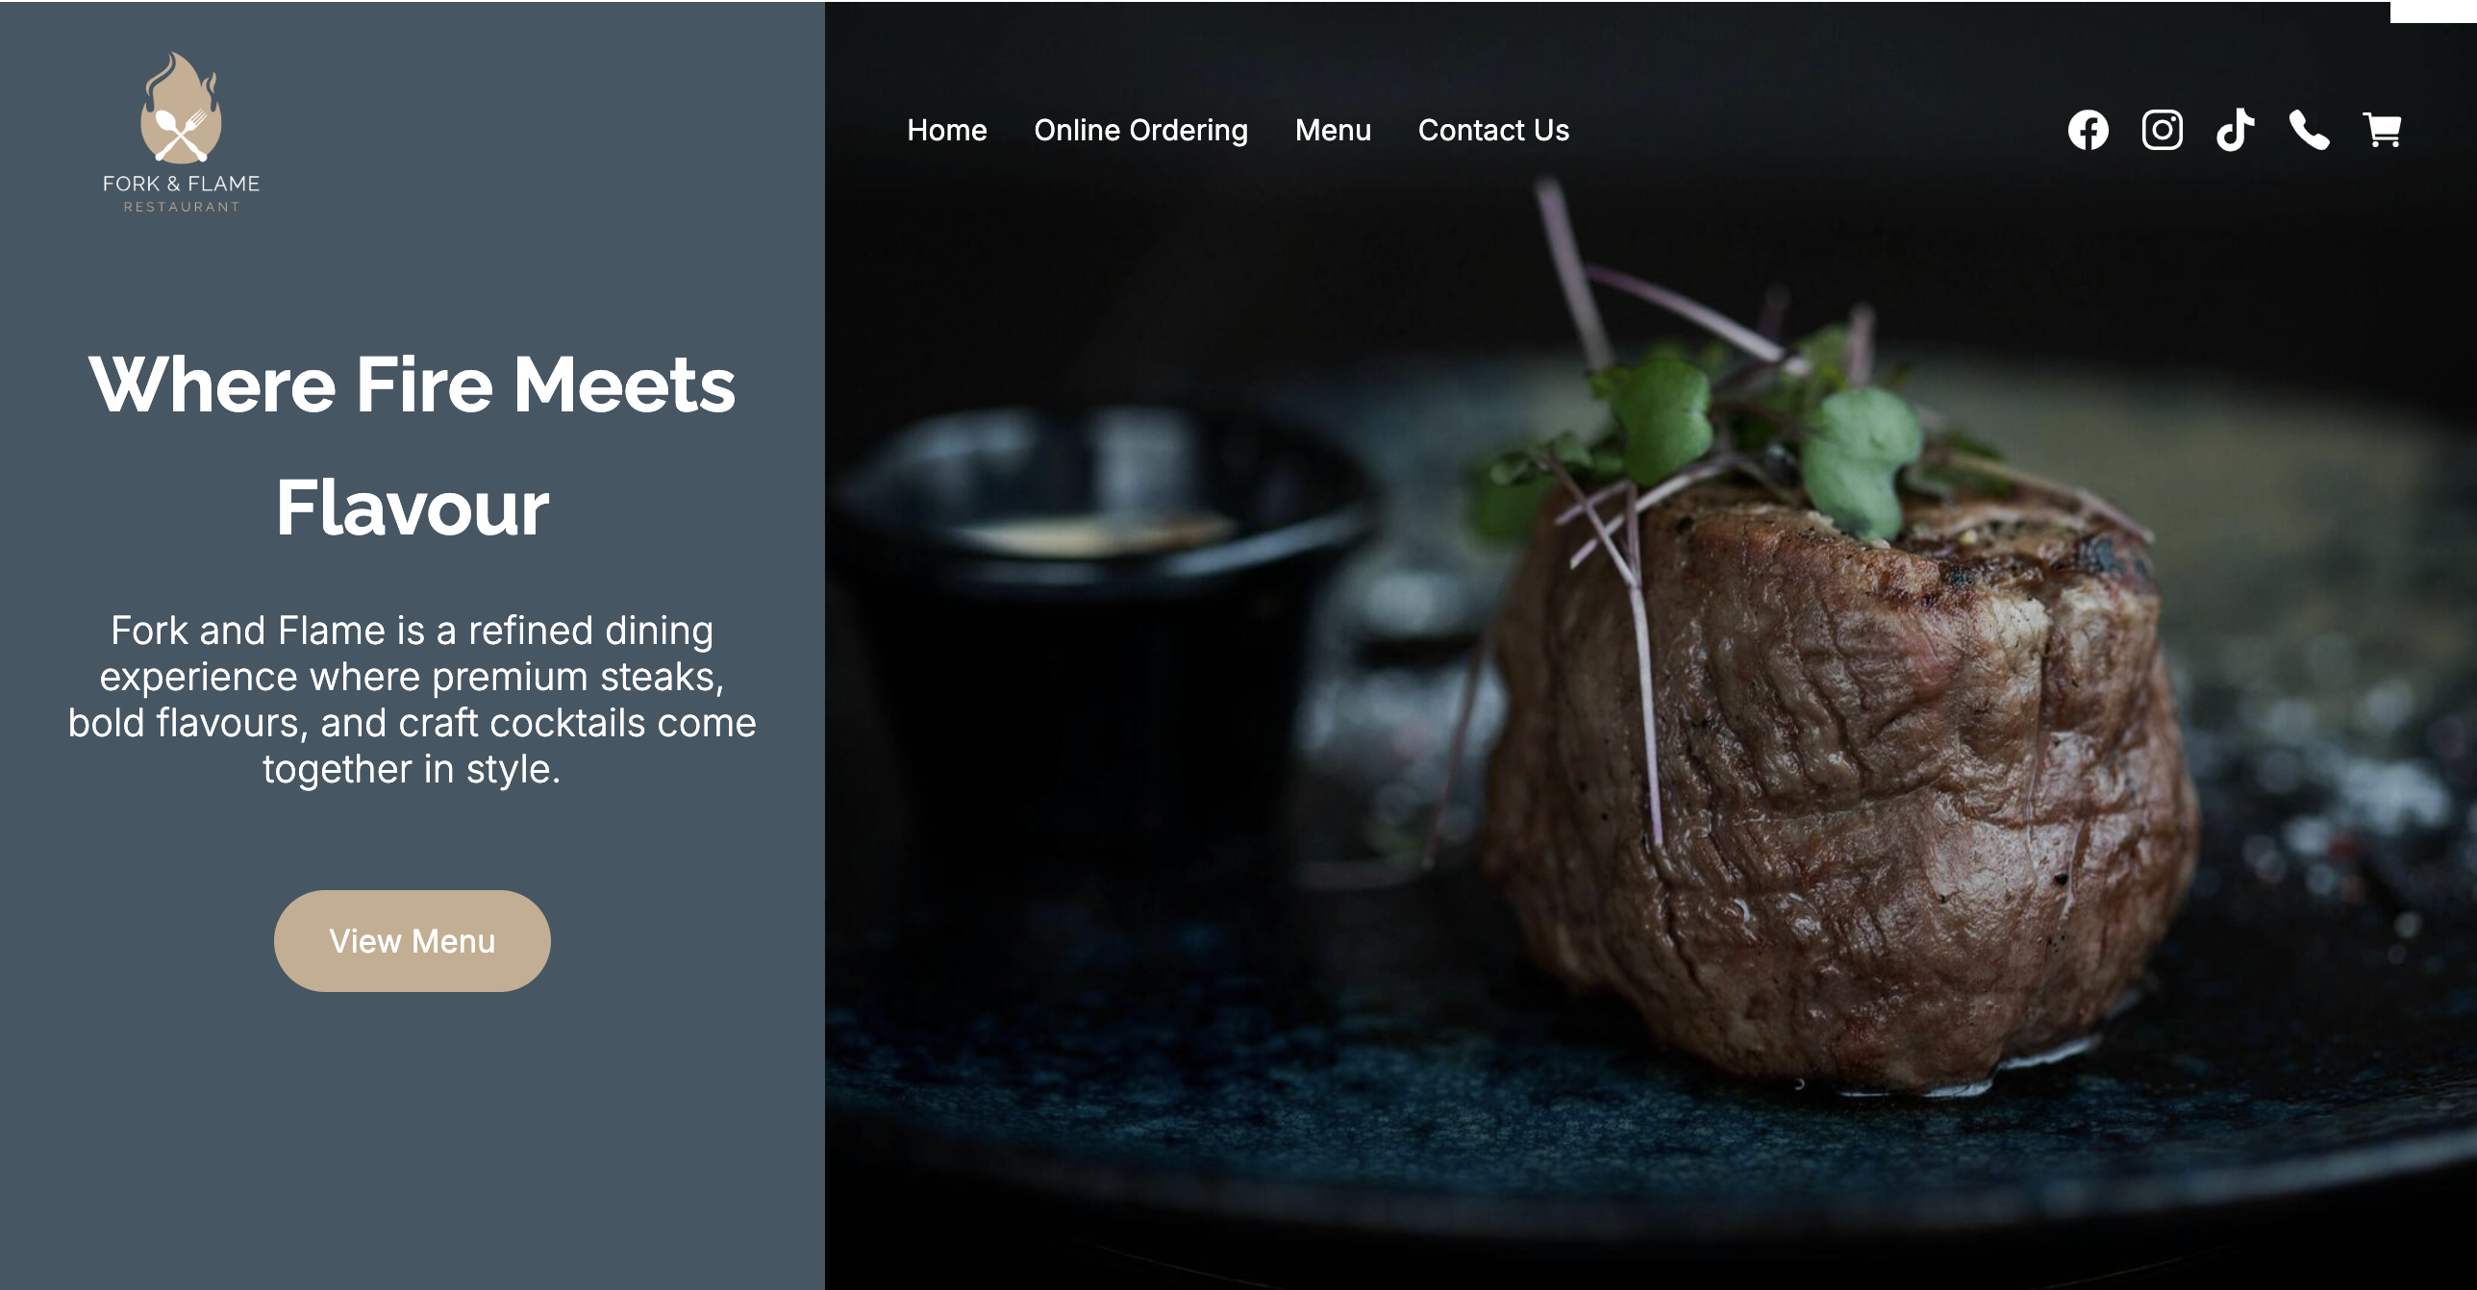Open the Facebook page icon
The height and width of the screenshot is (1290, 2477).
pyautogui.click(x=2088, y=131)
